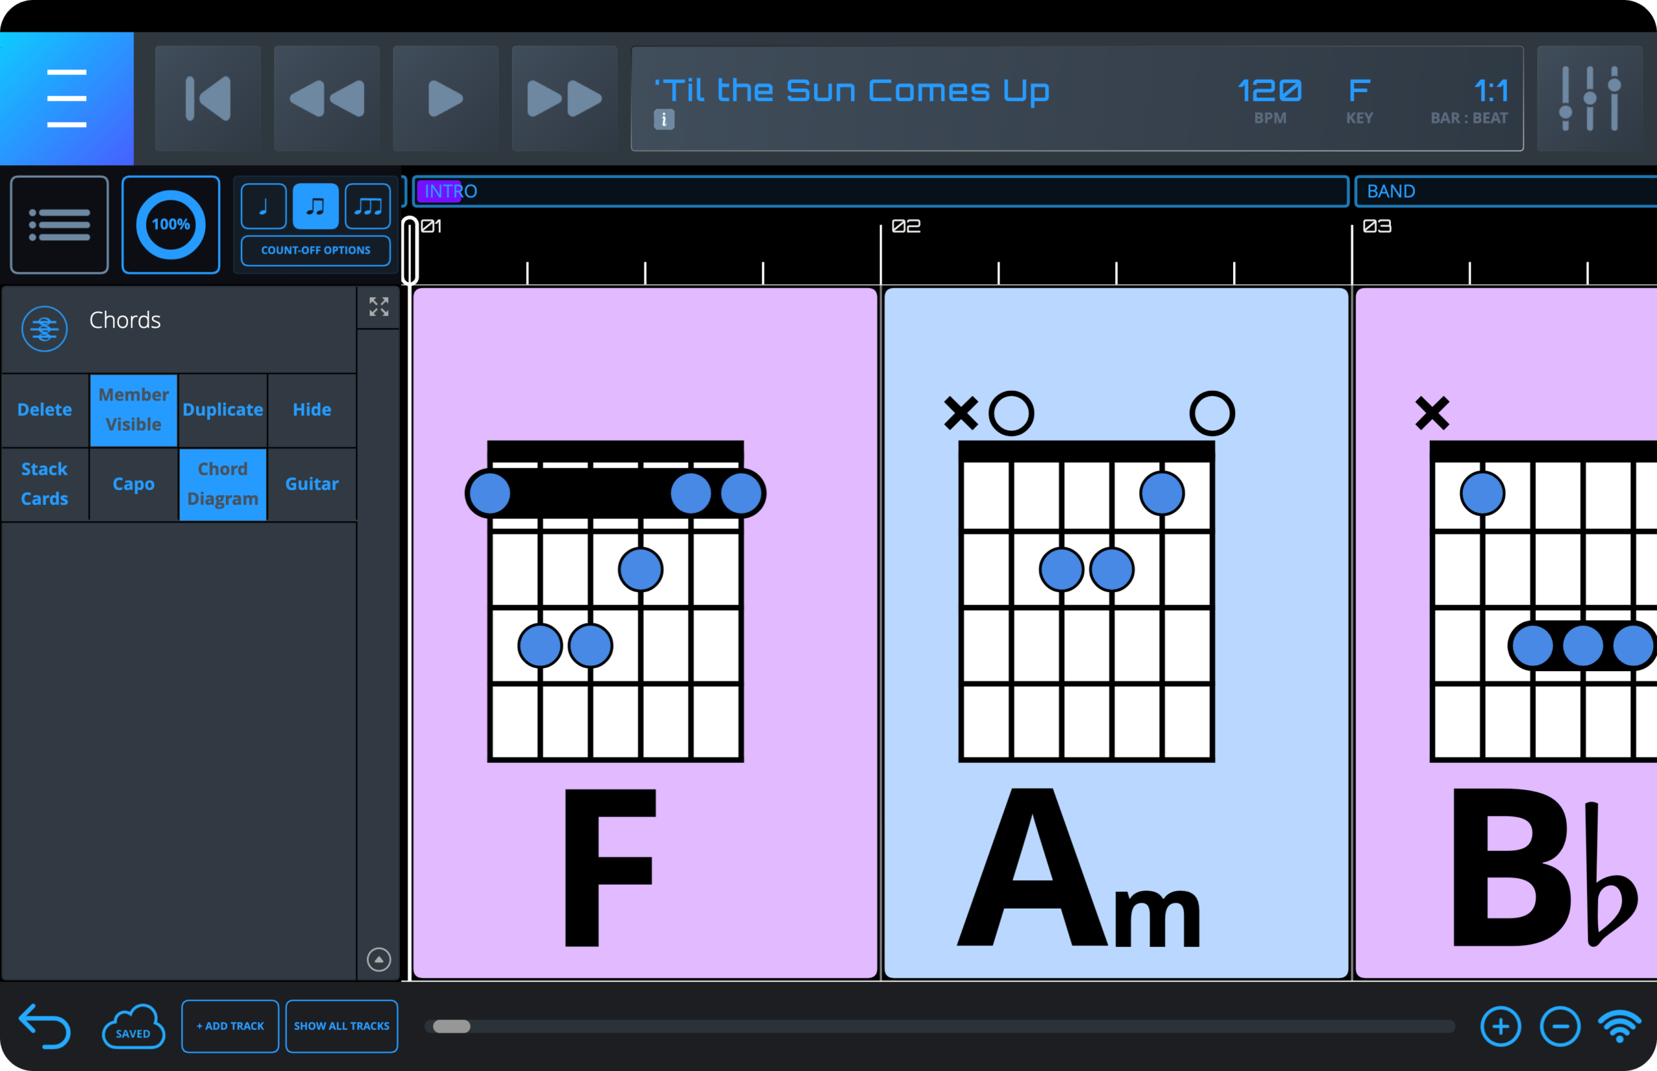The height and width of the screenshot is (1071, 1657).
Task: Collapse the track panel with up arrow
Action: 379,960
